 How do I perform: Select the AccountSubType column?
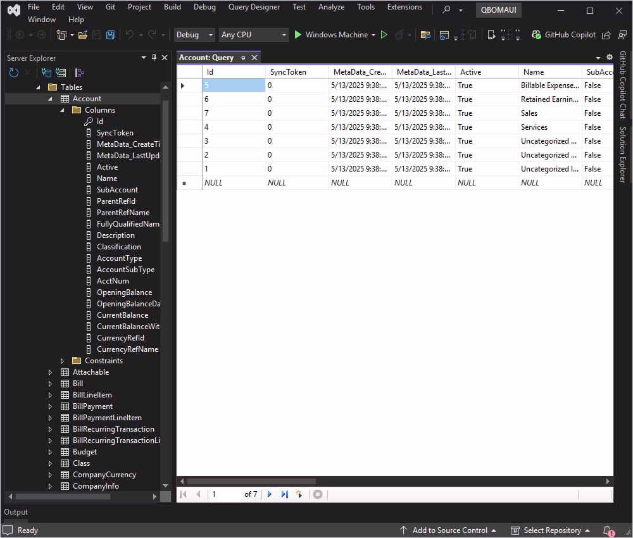click(125, 270)
